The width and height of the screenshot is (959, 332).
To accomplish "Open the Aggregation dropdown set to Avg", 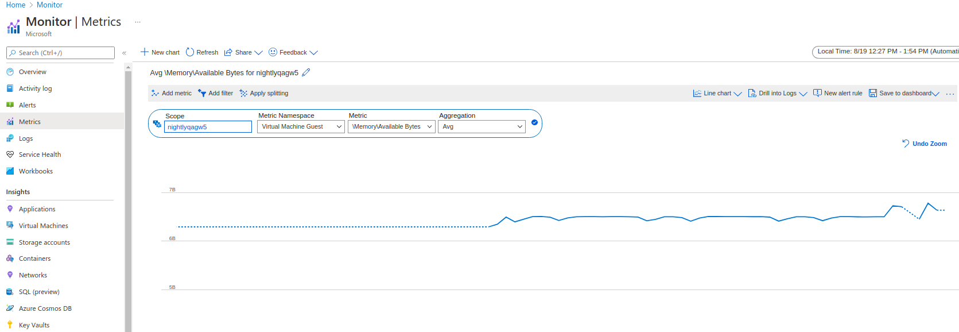I will (482, 126).
